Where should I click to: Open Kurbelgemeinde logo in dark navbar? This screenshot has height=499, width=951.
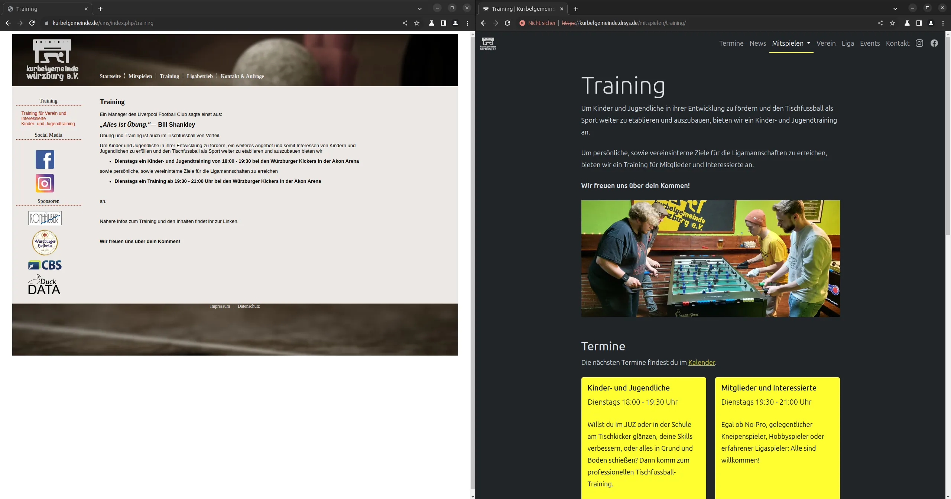pos(488,44)
